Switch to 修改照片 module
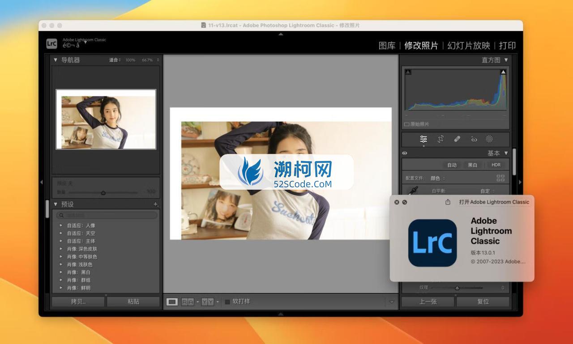Viewport: 573px width, 344px height. [421, 45]
